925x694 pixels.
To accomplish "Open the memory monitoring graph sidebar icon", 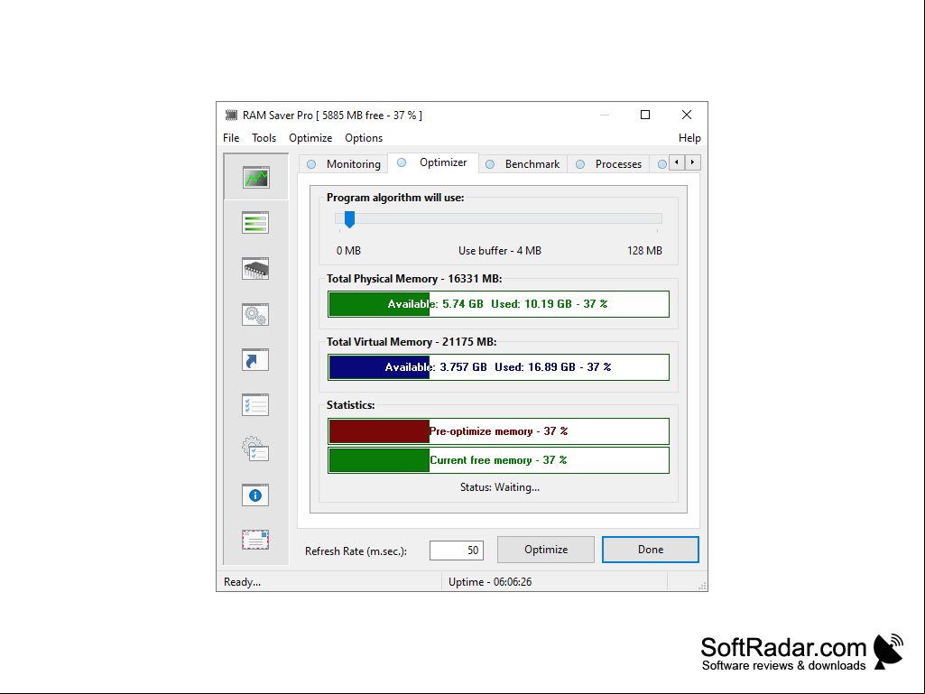I will point(255,177).
